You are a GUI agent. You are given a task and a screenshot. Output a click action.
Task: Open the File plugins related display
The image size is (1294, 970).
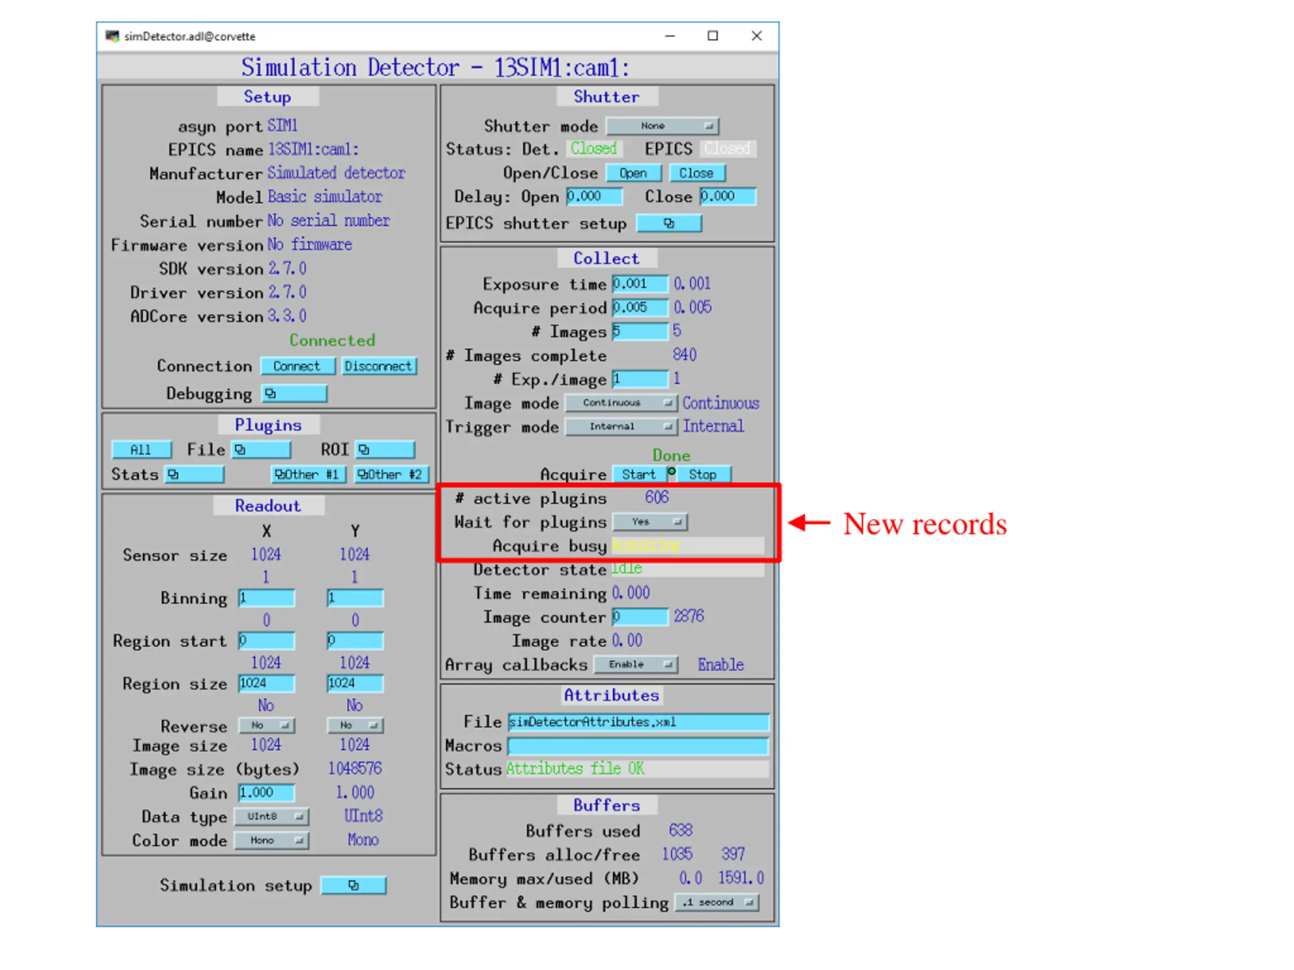261,450
